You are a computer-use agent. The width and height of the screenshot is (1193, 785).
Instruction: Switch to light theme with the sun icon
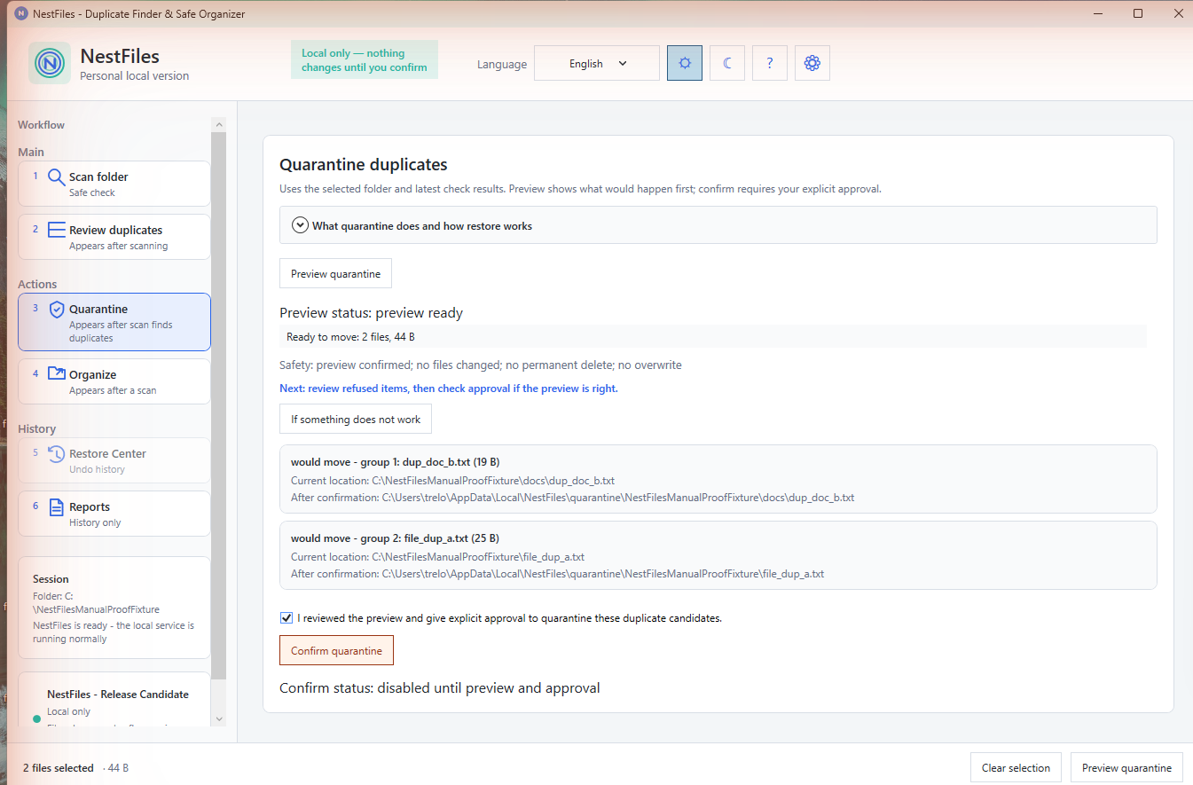(685, 63)
